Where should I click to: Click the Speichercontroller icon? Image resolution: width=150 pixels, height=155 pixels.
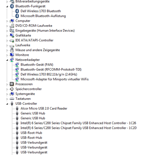12,89
